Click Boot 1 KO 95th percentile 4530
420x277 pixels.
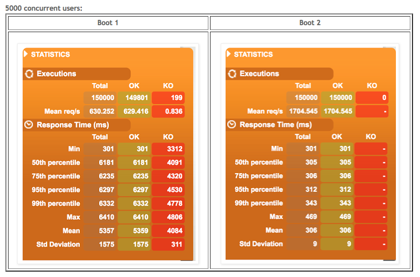(x=168, y=190)
